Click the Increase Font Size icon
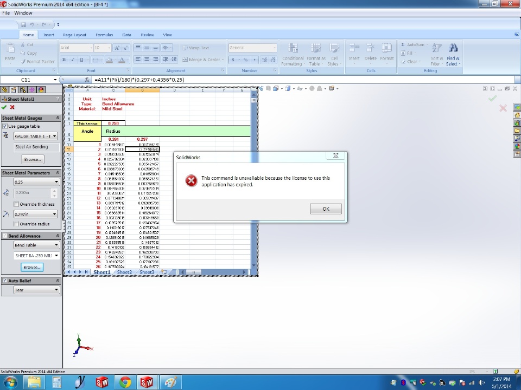 [117, 48]
